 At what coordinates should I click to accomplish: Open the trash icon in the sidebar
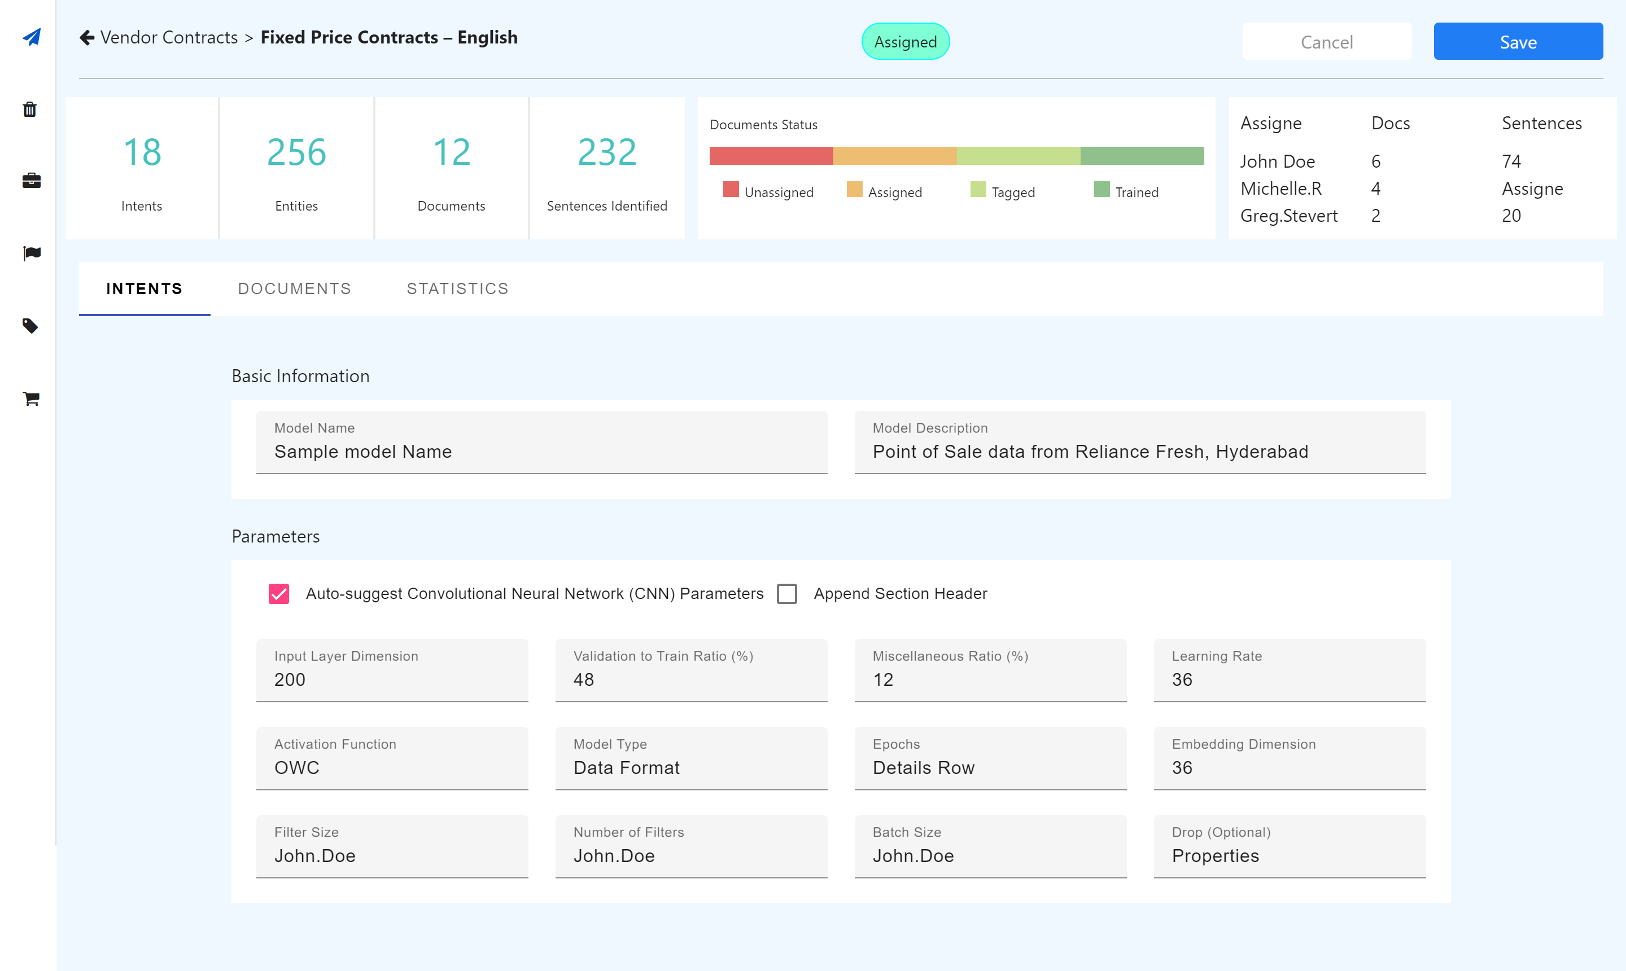click(x=30, y=110)
